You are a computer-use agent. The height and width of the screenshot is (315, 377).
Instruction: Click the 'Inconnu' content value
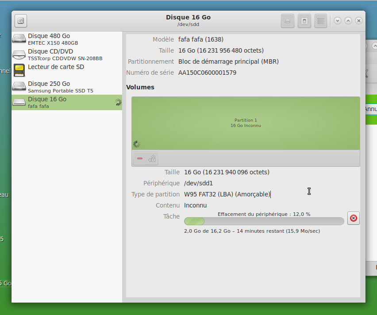(x=195, y=205)
